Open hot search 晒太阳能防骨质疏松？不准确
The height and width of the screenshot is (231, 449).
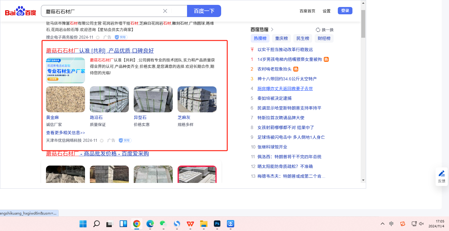285,166
